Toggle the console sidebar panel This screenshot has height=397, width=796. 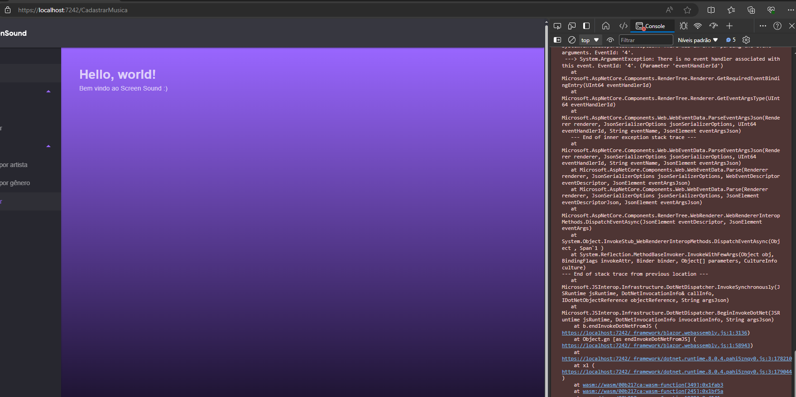pos(557,40)
